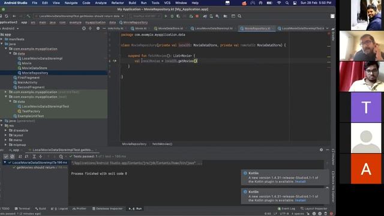
Task: Select MainActivity in the project tree
Action: [x=28, y=83]
